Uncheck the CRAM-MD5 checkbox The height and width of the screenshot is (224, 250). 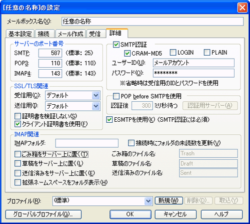[x=127, y=53]
